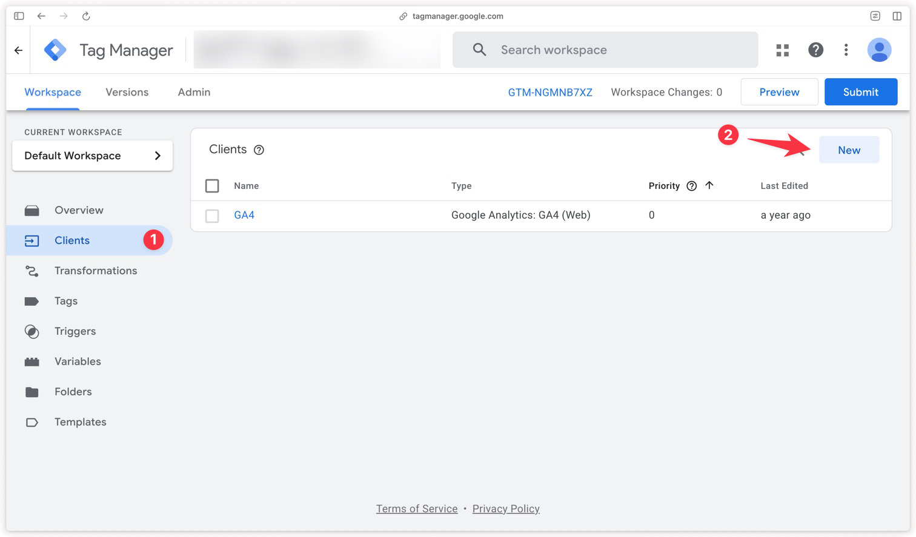Image resolution: width=916 pixels, height=537 pixels.
Task: Click the 'a year ago' cell
Action: (785, 215)
